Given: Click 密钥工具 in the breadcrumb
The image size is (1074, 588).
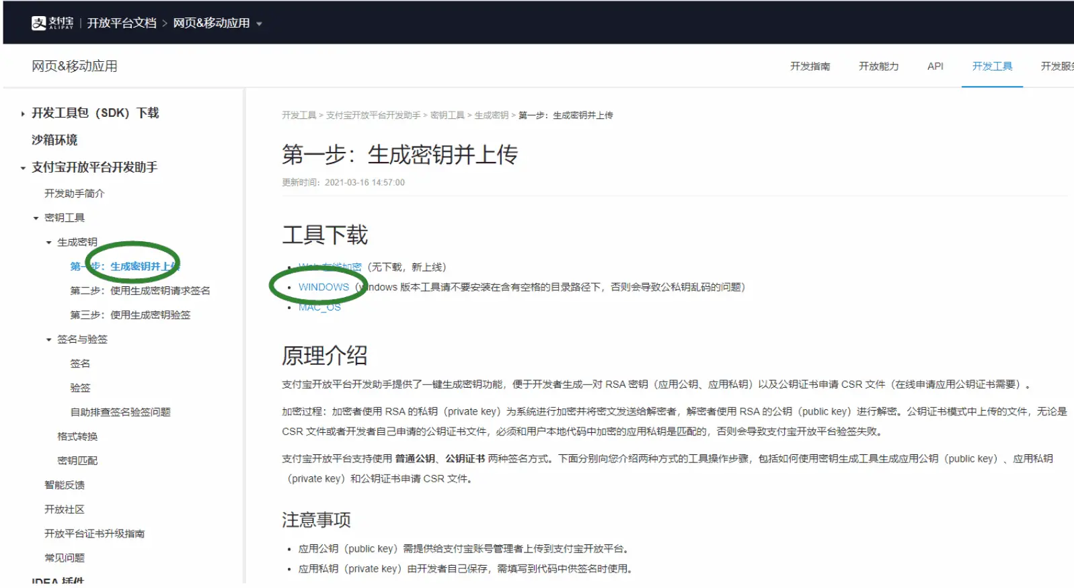Looking at the screenshot, I should point(447,116).
